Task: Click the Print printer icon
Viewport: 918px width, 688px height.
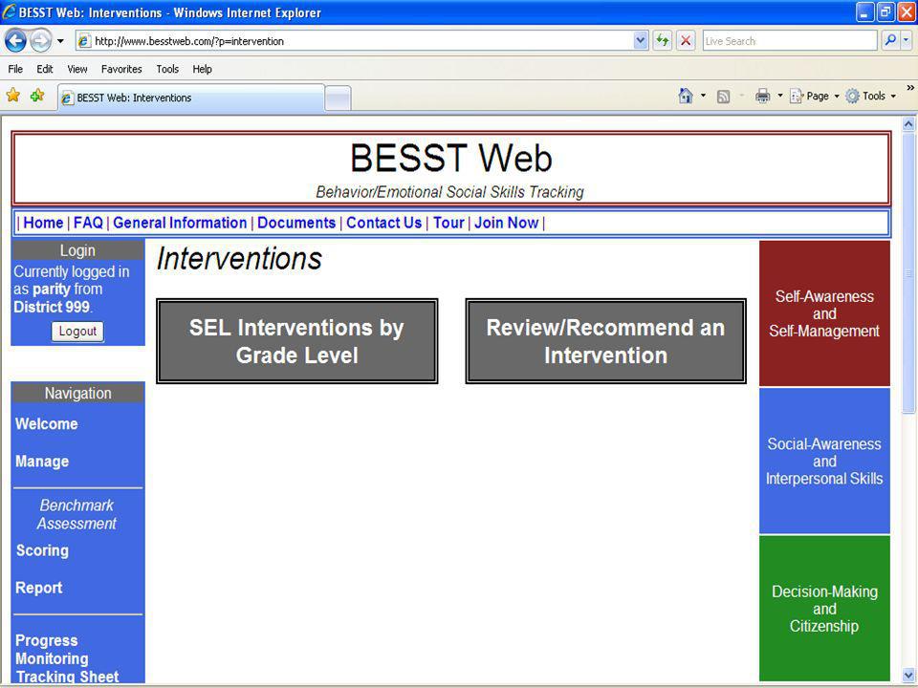Action: [x=762, y=96]
